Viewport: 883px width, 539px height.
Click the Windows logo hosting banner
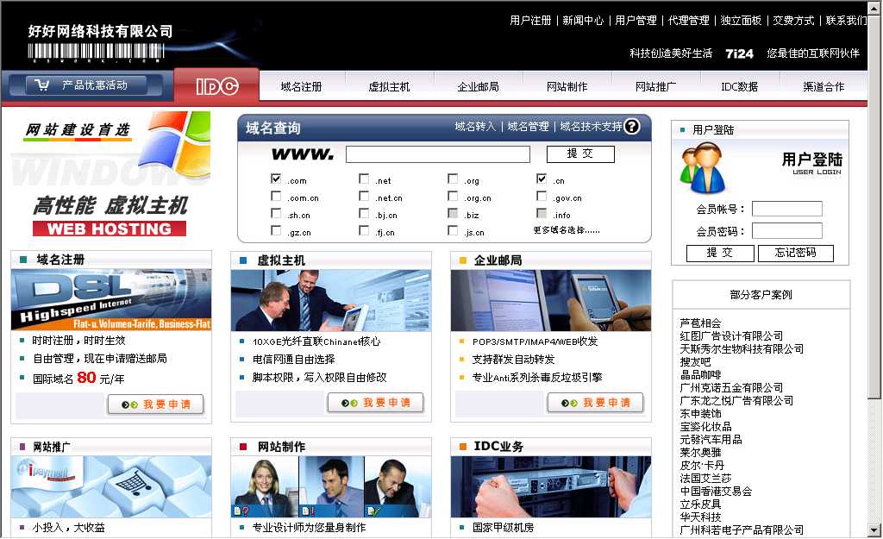coord(110,173)
